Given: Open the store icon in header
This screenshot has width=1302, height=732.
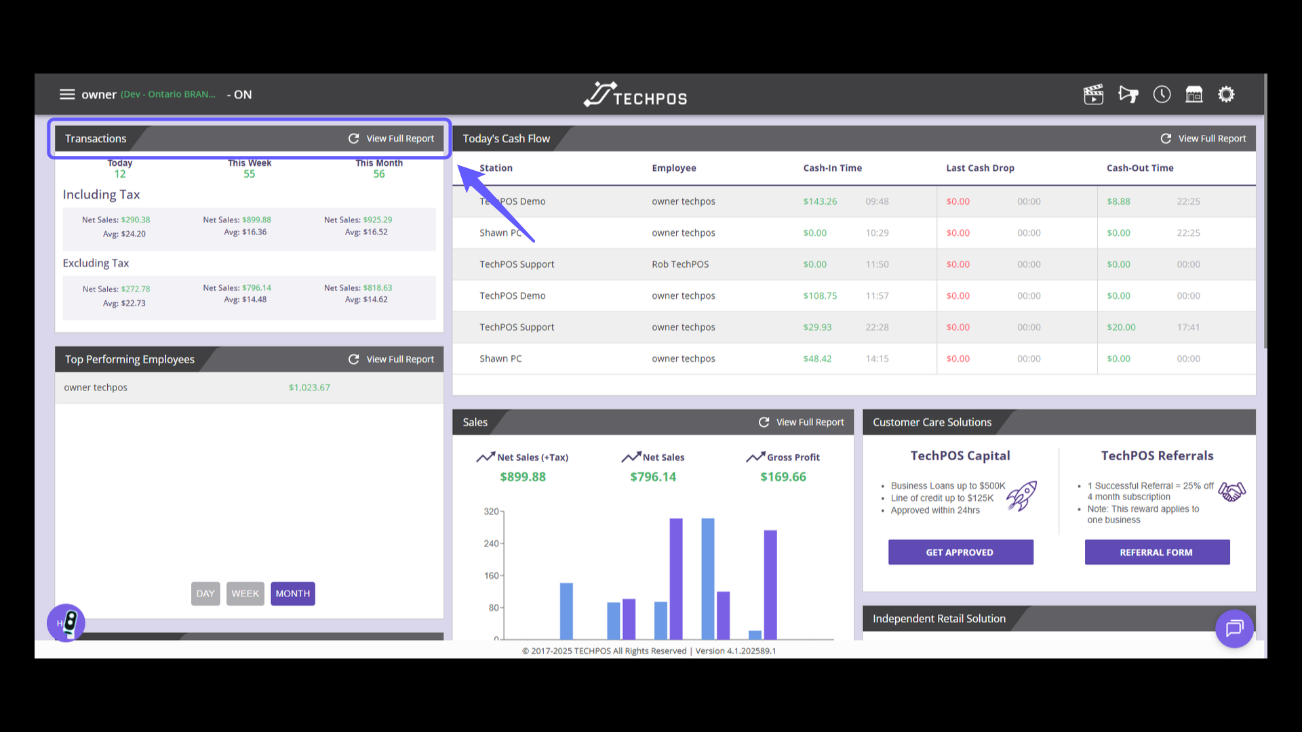Looking at the screenshot, I should [1193, 94].
